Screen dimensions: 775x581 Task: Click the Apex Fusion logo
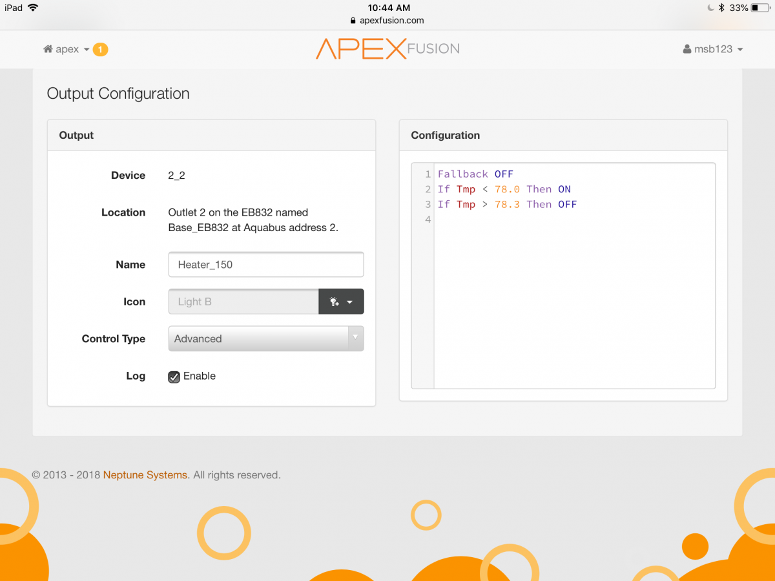point(387,49)
